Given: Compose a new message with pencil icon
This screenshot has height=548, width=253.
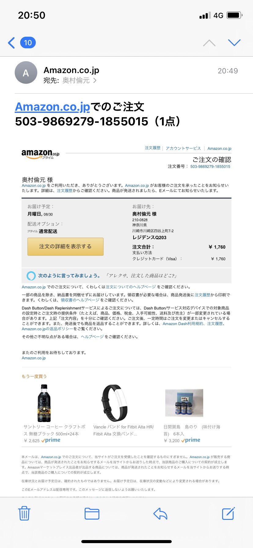Looking at the screenshot, I should coord(228,513).
